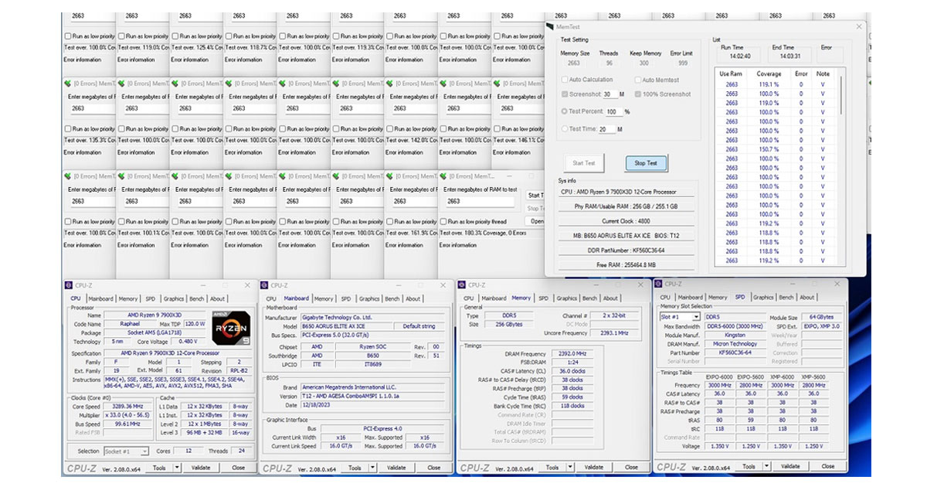Open Graphics tab in Memory-tab CPU-Z window
927x487 pixels.
(567, 298)
